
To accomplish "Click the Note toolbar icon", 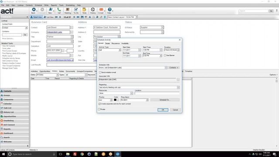I will click(84, 10).
